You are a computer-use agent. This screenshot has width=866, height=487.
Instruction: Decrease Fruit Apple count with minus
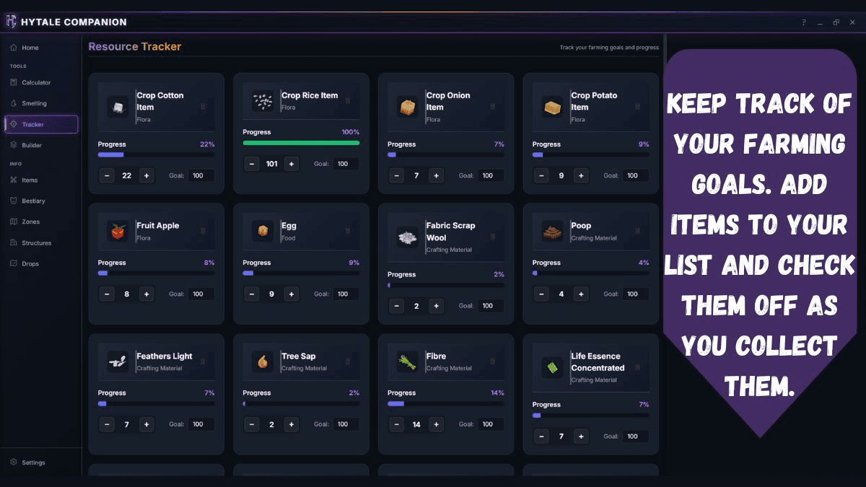107,294
